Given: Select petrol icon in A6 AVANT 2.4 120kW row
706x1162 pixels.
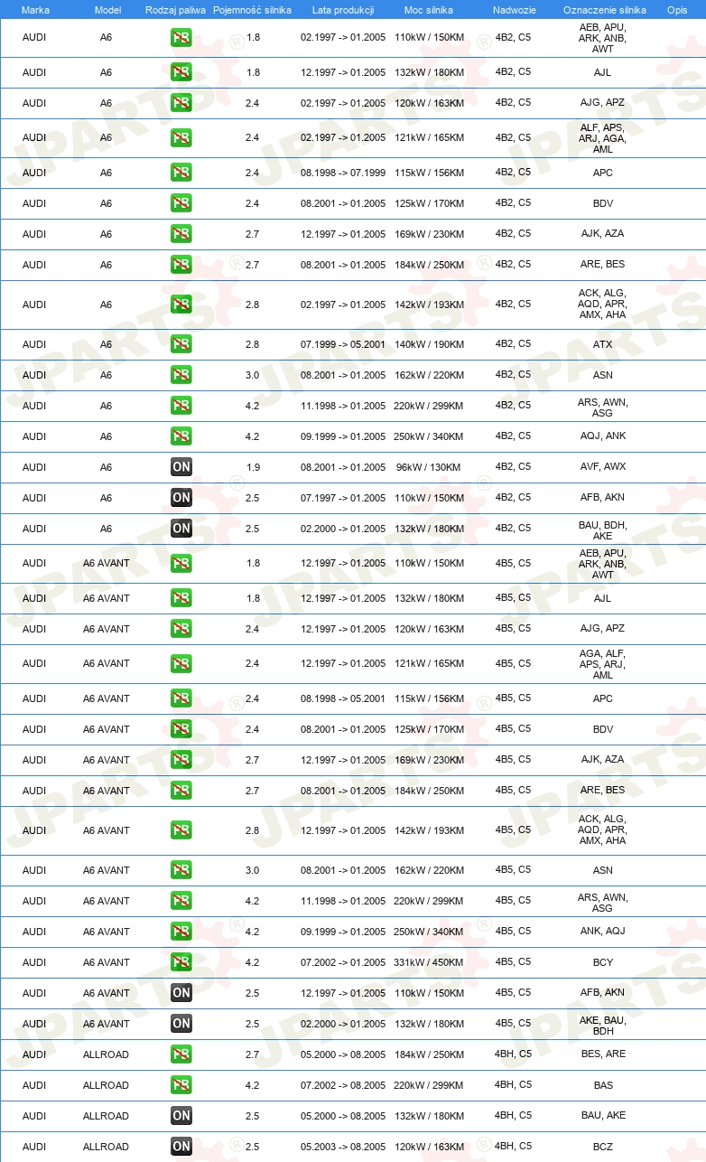Looking at the screenshot, I should coord(181,629).
